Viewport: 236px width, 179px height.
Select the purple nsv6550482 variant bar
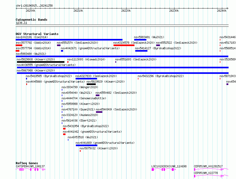pyautogui.click(x=98, y=95)
